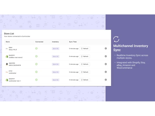The height and width of the screenshot is (116, 155).
Task: Open settings gear for sumtracker-test-1 Shopify row
Action: click(x=106, y=80)
